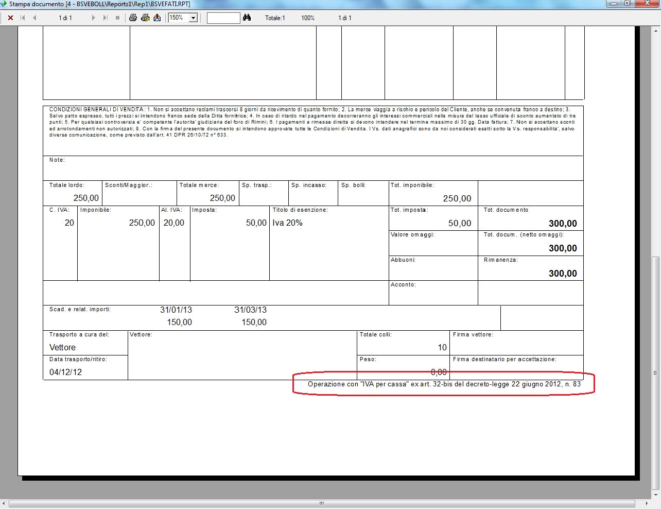The image size is (661, 509).
Task: Click the horizontal scrollbar right arrow
Action: click(647, 503)
